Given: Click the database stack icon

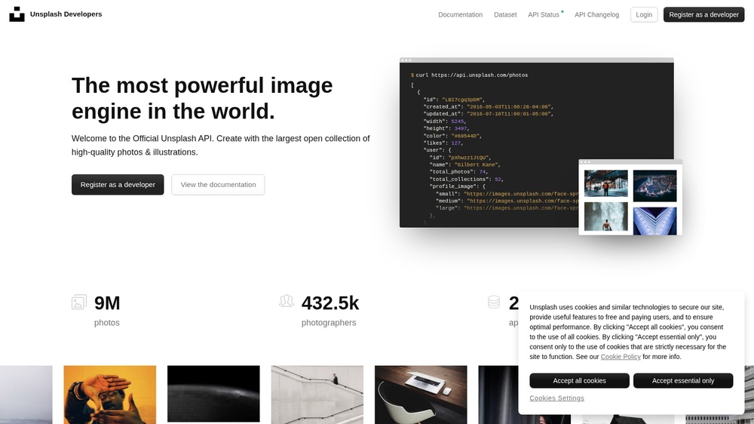Looking at the screenshot, I should click(x=494, y=302).
